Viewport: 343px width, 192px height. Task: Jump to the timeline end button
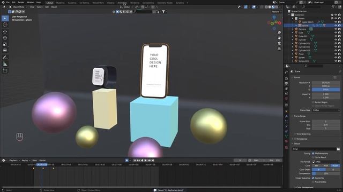[153, 161]
